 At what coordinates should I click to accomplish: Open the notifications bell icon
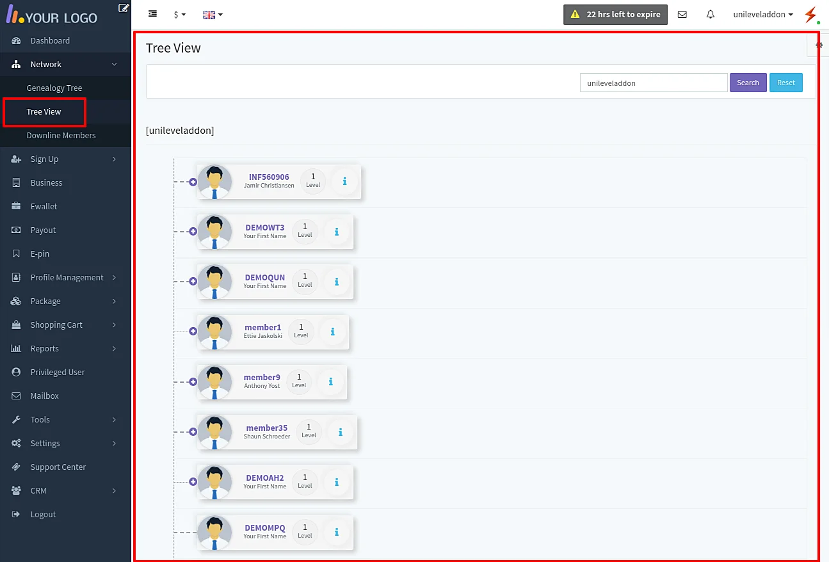711,14
